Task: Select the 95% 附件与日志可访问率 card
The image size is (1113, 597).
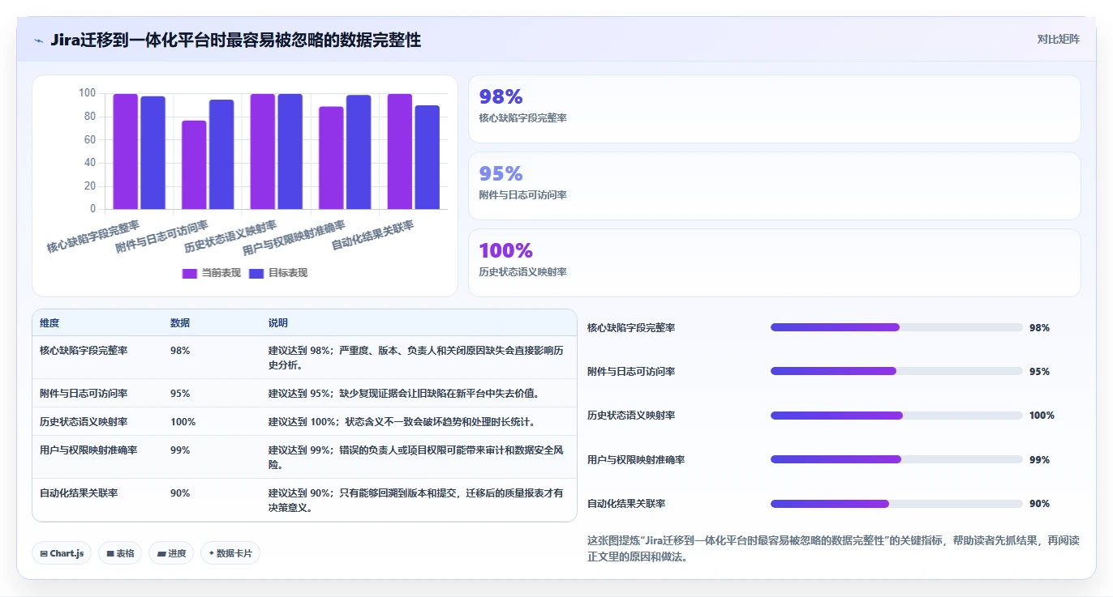Action: (x=775, y=186)
